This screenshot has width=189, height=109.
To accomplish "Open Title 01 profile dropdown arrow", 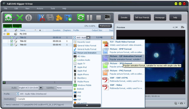I will 88,38.
